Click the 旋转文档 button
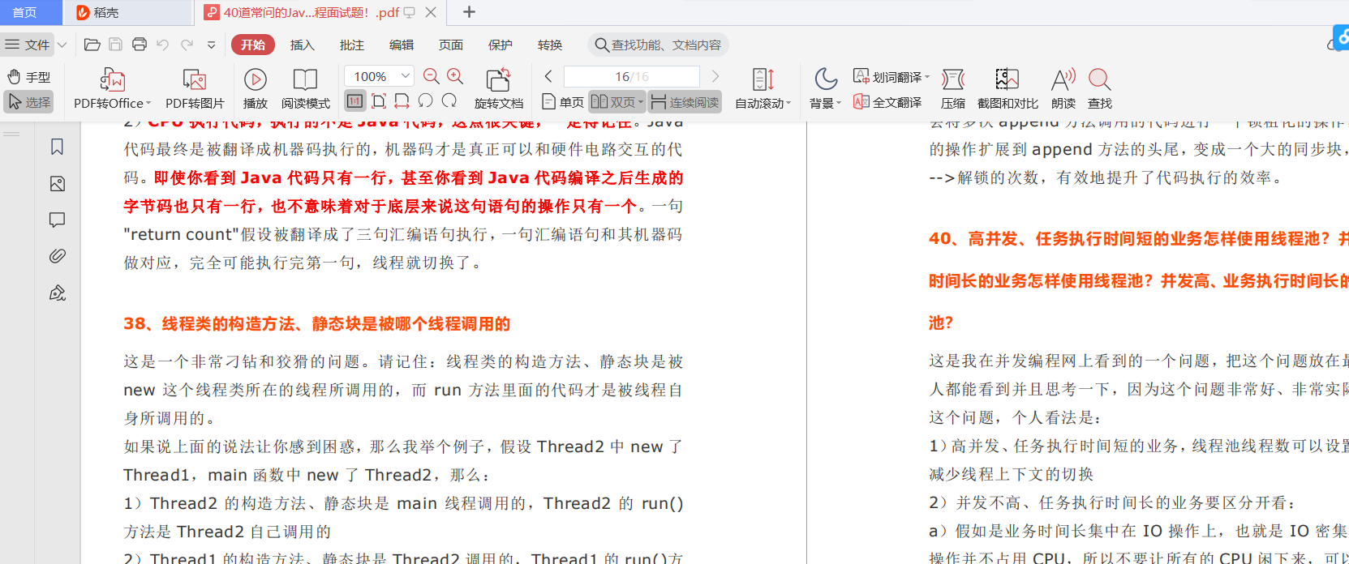 (499, 89)
